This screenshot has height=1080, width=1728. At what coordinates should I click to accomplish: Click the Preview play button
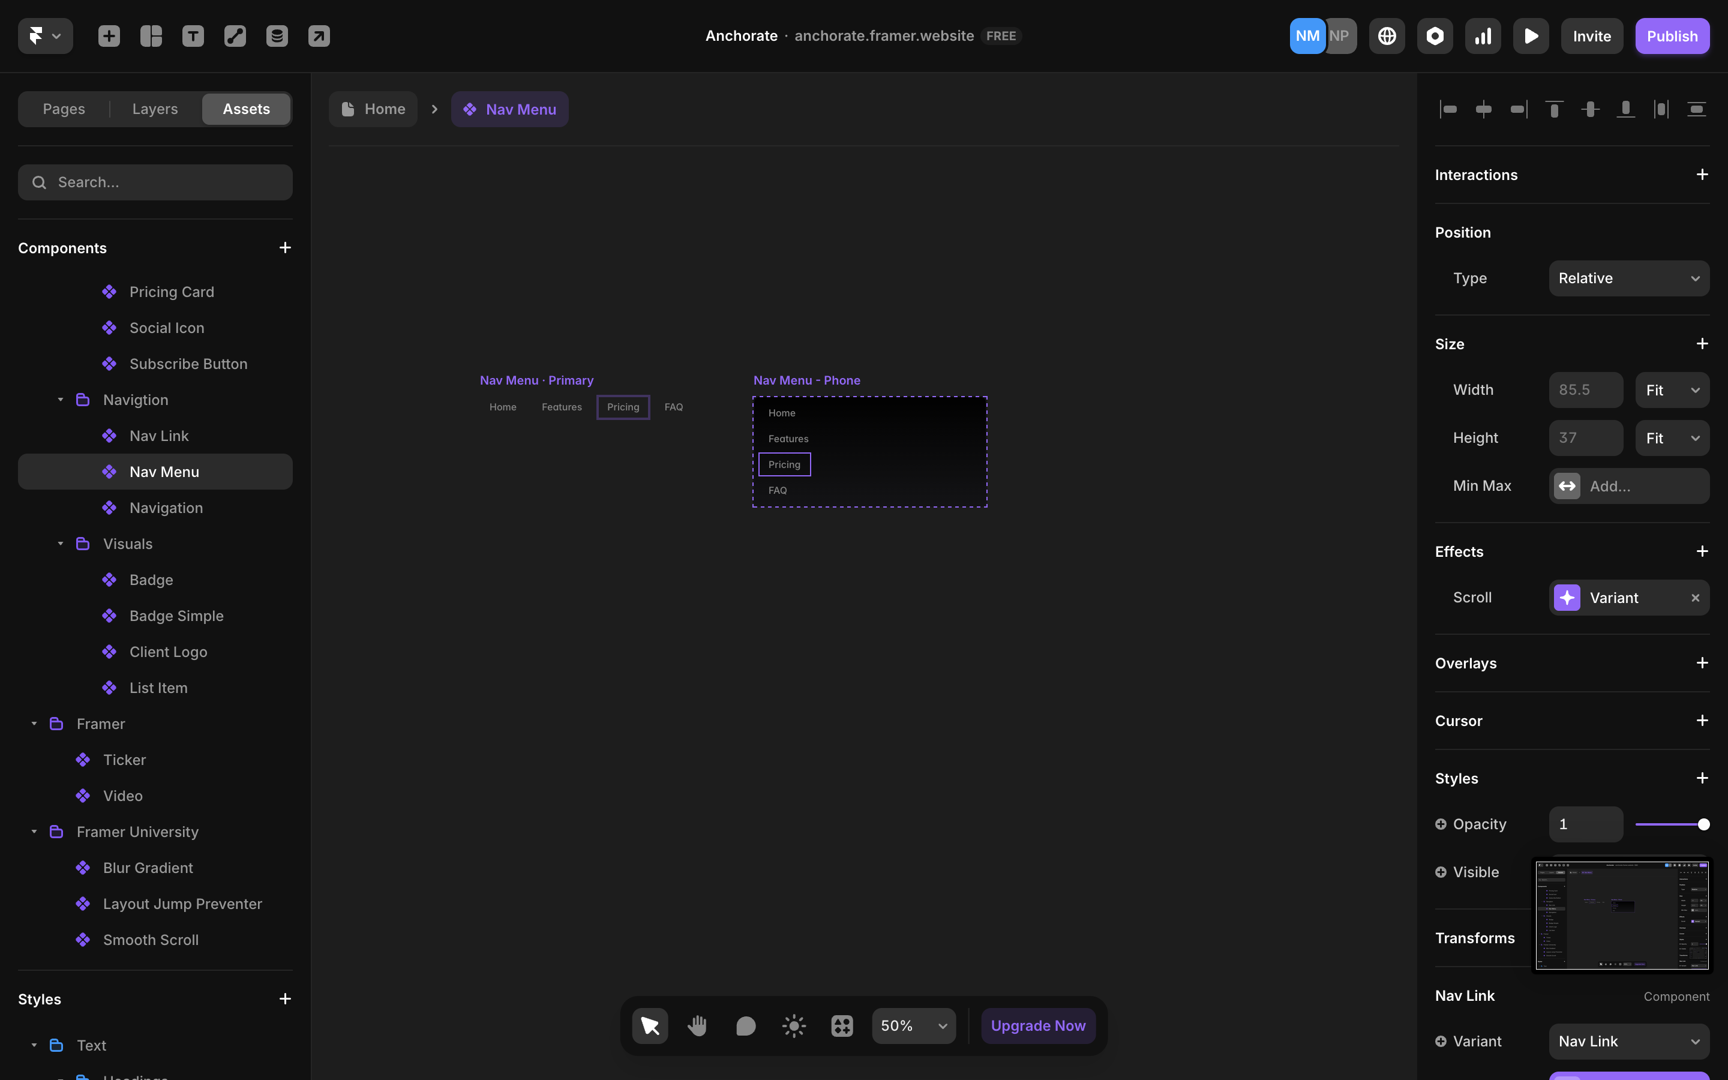point(1530,36)
